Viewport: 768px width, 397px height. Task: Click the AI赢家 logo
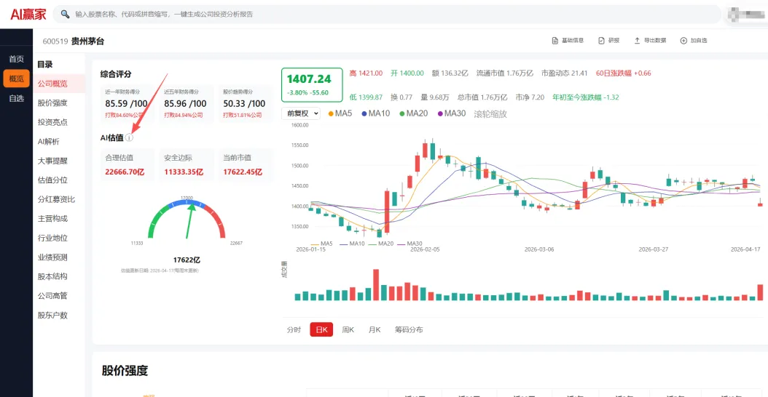click(28, 15)
